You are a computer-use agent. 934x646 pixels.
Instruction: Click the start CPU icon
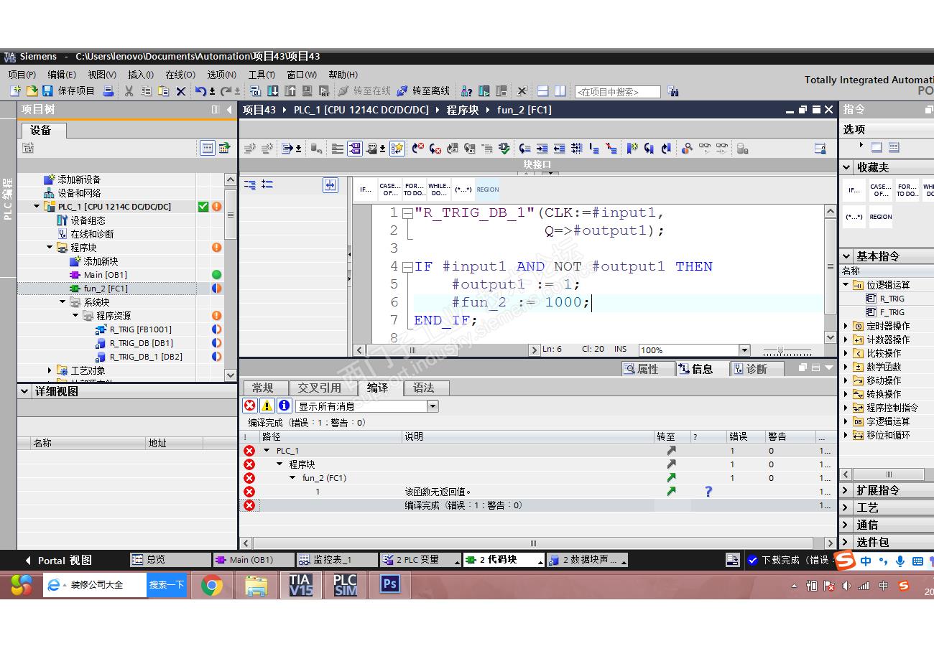click(484, 91)
